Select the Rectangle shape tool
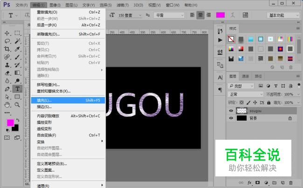This screenshot has width=303, height=188. [17, 97]
